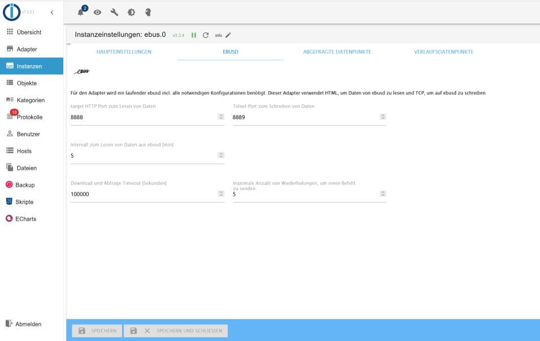Click the Objekte list icon
The height and width of the screenshot is (341, 540).
point(10,83)
